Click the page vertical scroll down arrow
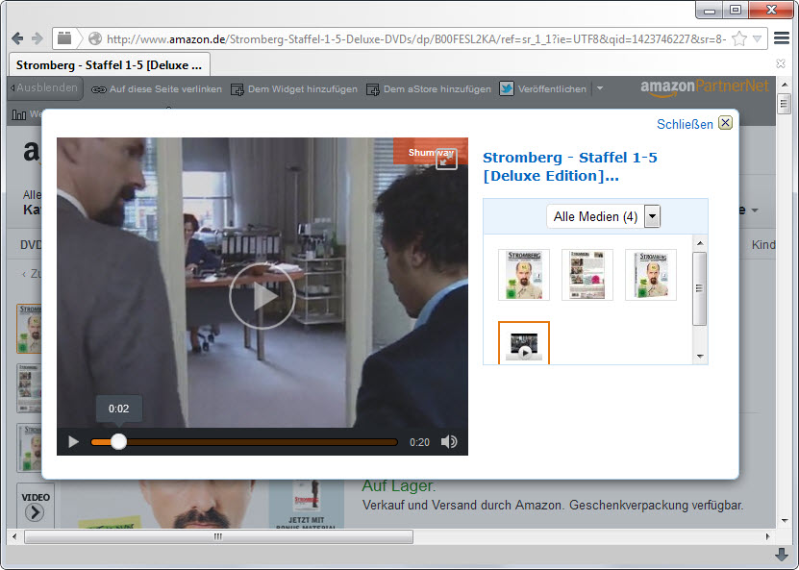This screenshot has height=570, width=799. (x=785, y=521)
